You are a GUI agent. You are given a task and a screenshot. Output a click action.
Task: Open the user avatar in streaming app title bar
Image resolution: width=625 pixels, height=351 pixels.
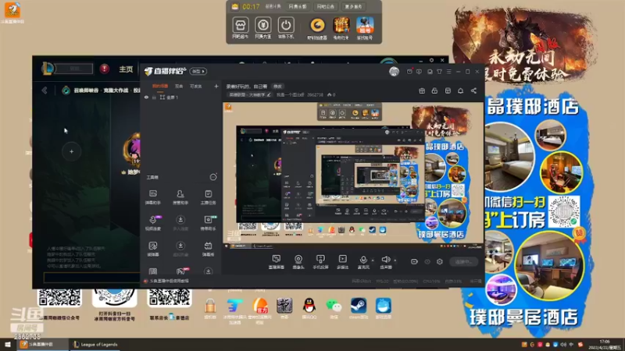pyautogui.click(x=394, y=71)
